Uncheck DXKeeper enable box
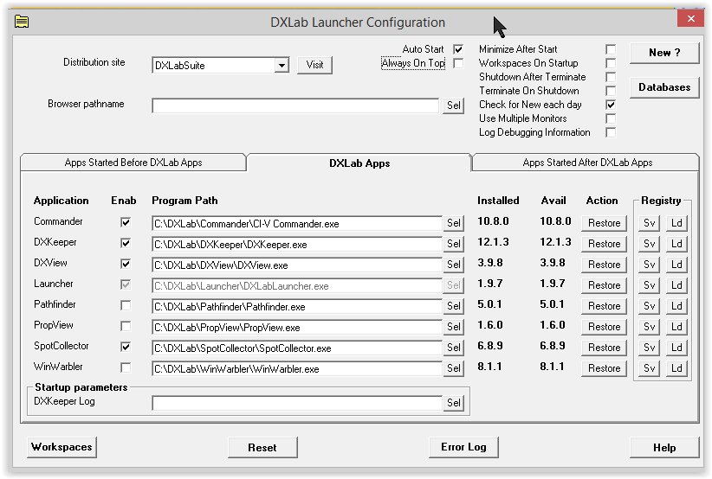Screen dimensions: 712x479 126,243
